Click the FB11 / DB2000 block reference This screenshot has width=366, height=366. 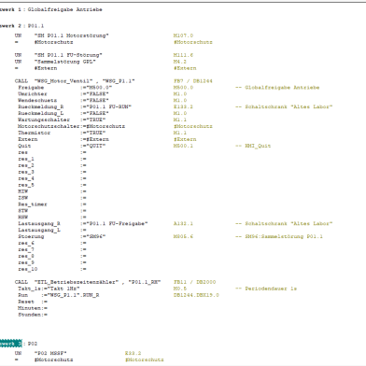pos(194,282)
